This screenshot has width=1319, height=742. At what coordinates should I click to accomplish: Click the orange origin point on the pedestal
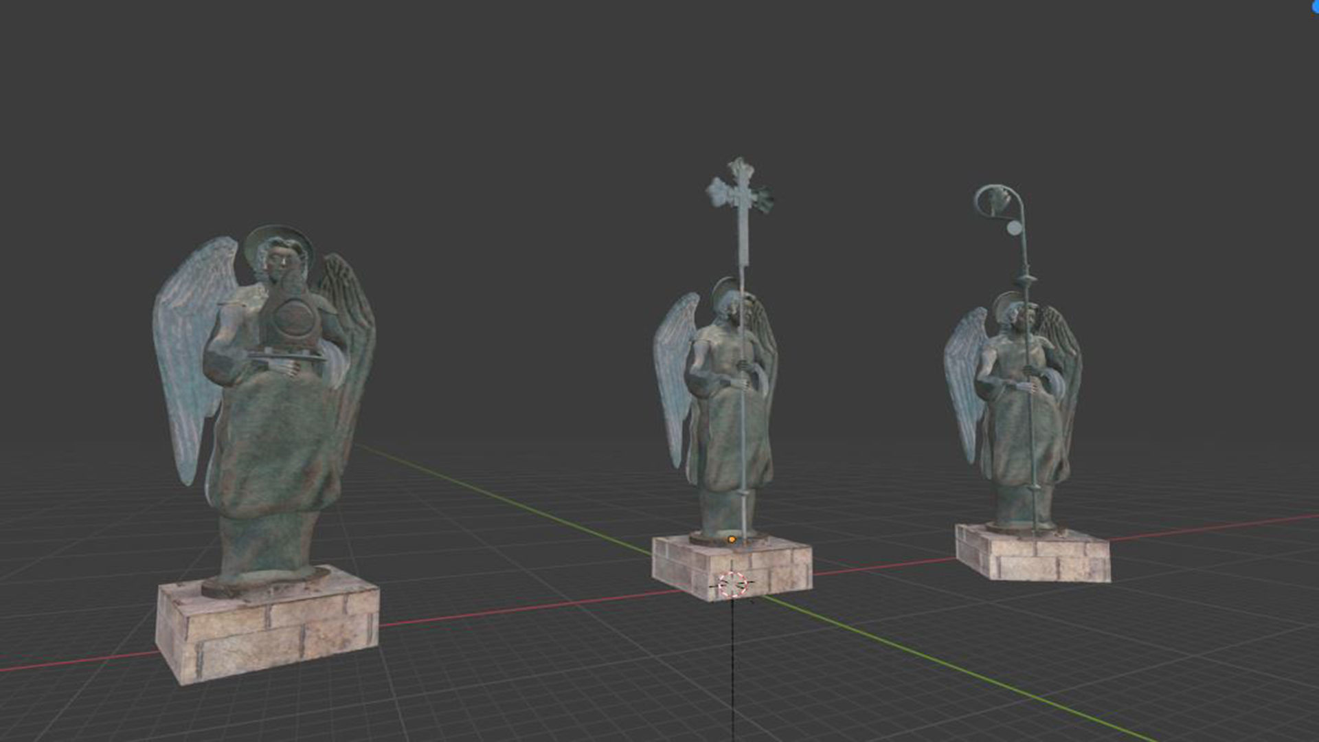[x=732, y=540]
